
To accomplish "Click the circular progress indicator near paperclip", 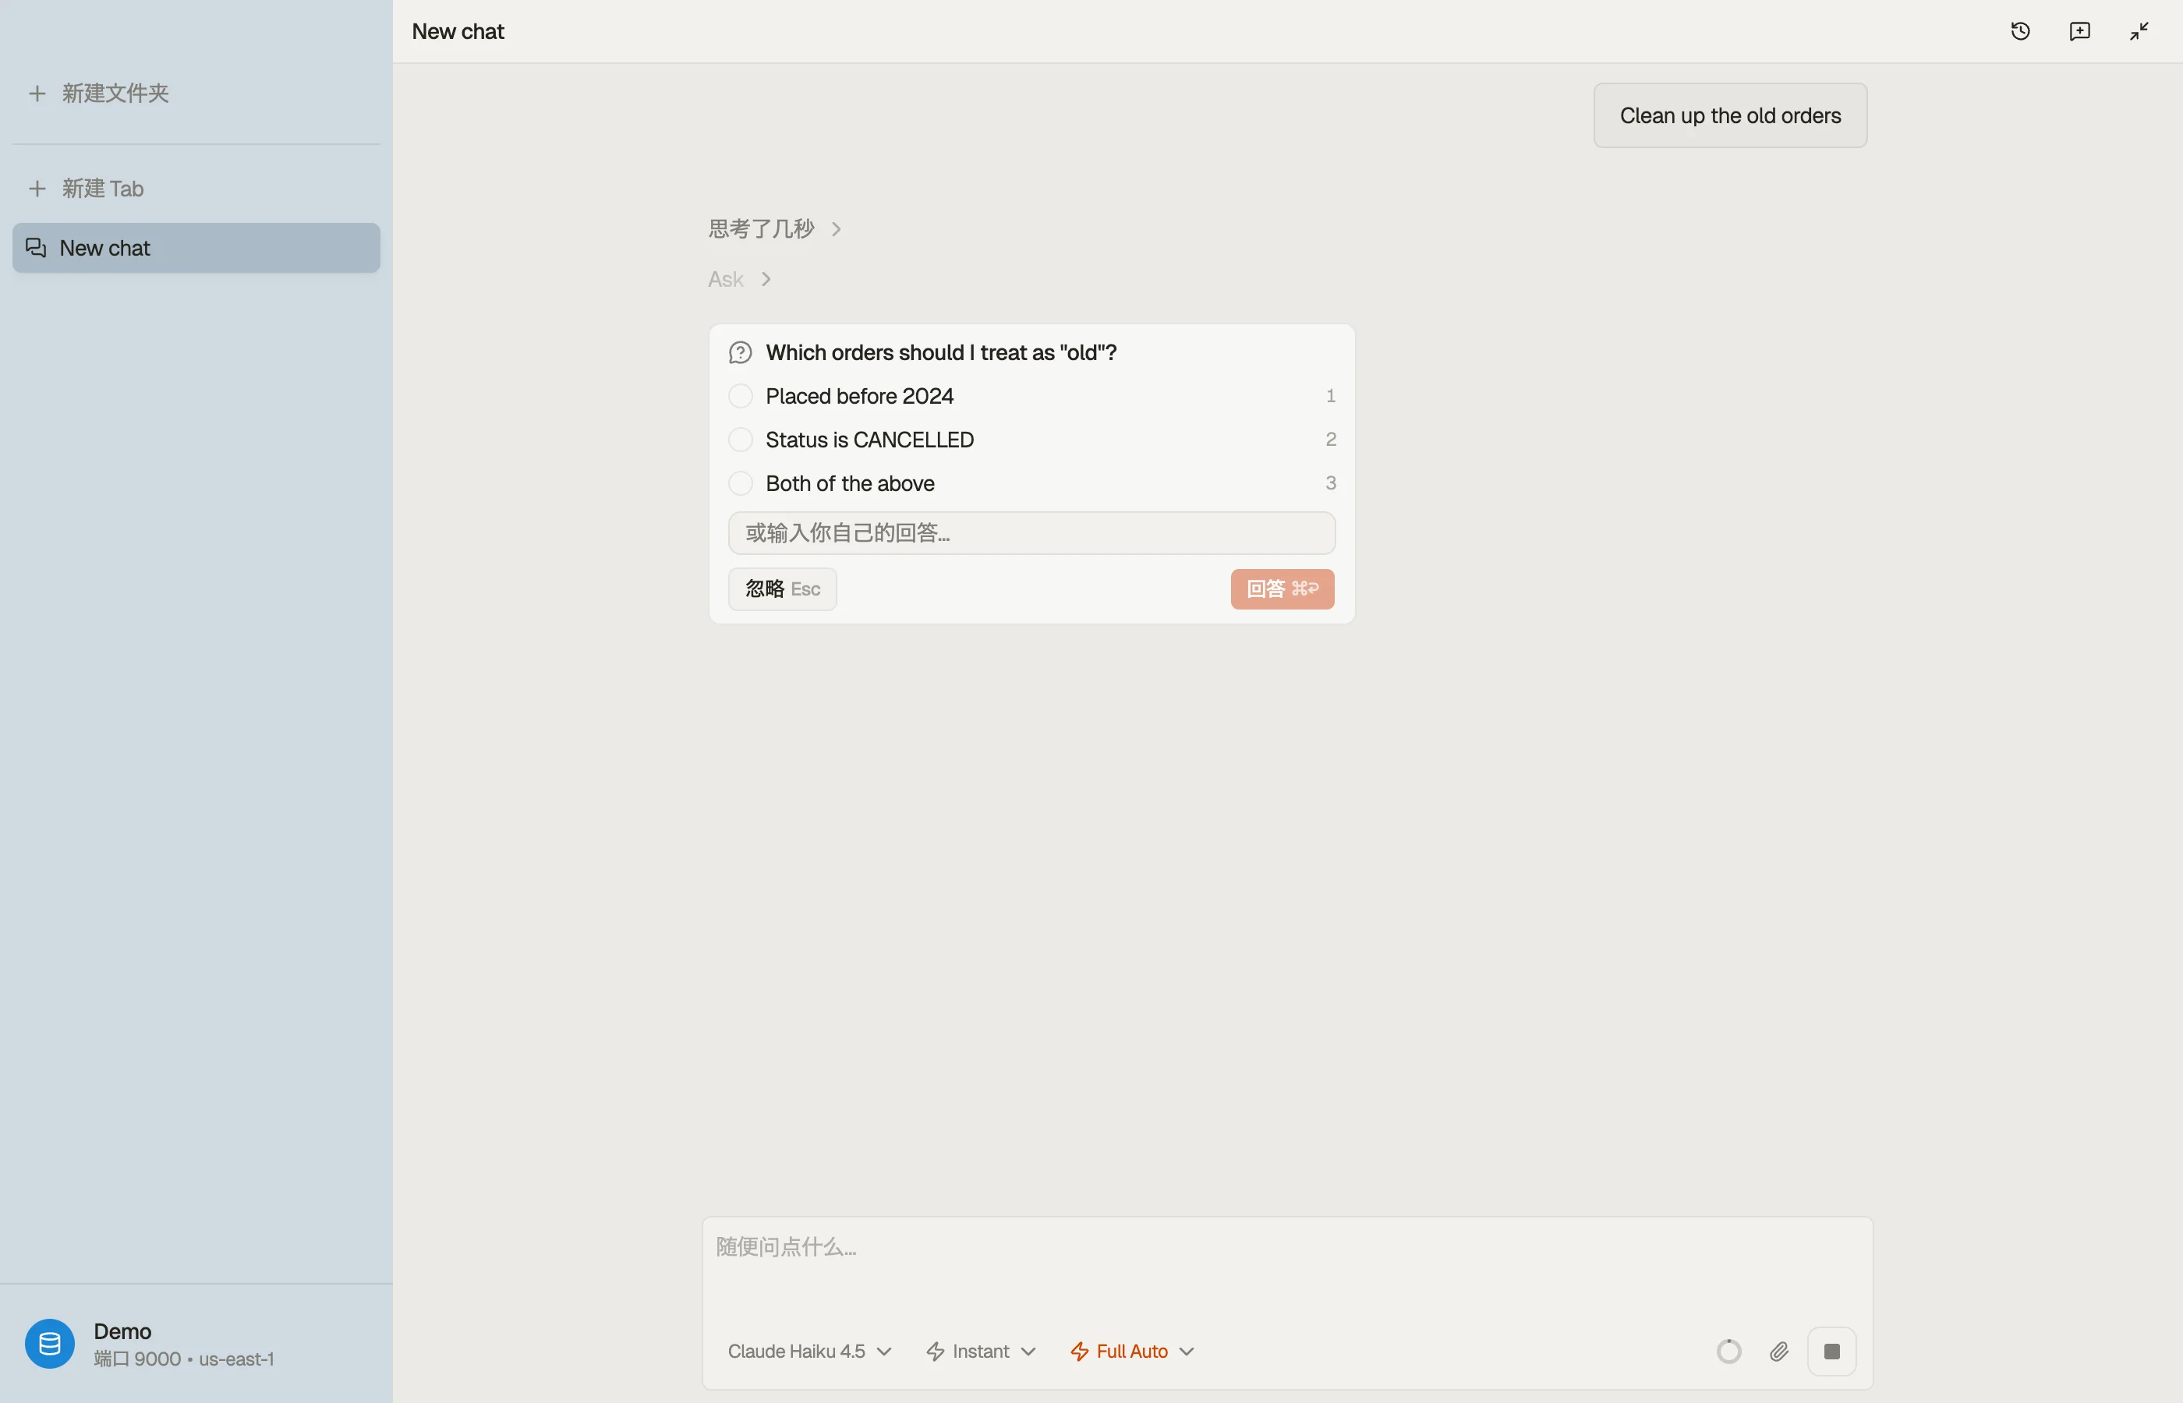I will point(1728,1351).
